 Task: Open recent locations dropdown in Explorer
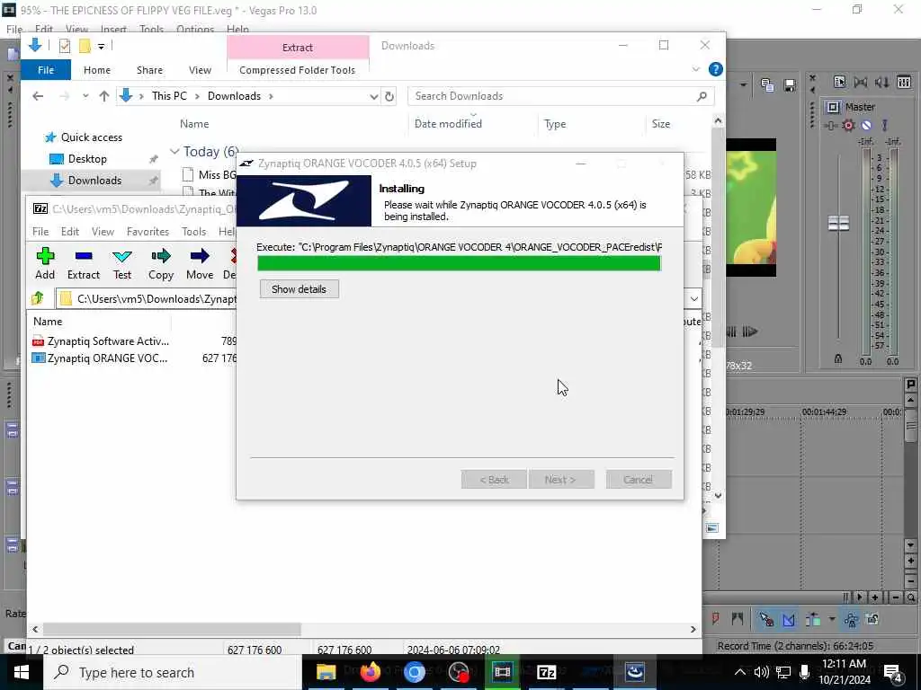click(85, 96)
